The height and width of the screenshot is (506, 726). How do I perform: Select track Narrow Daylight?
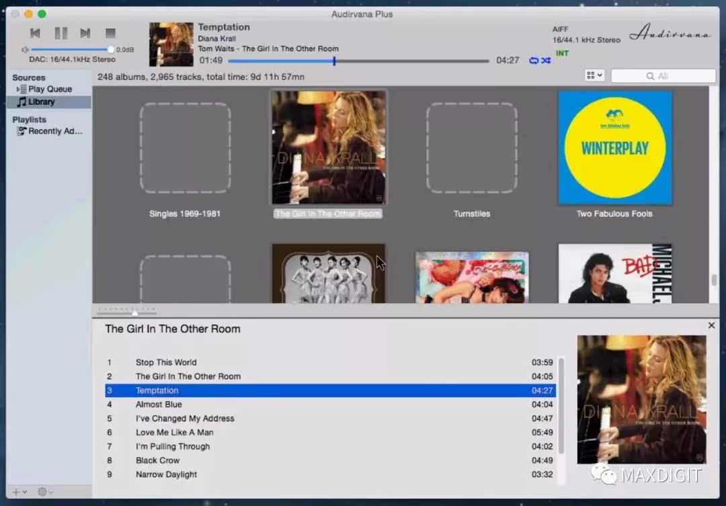pyautogui.click(x=330, y=474)
